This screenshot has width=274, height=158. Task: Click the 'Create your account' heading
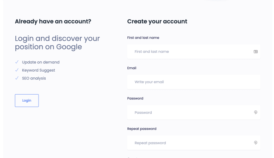click(157, 21)
